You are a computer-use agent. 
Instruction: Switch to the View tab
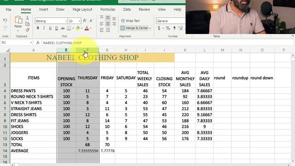pyautogui.click(x=162, y=9)
